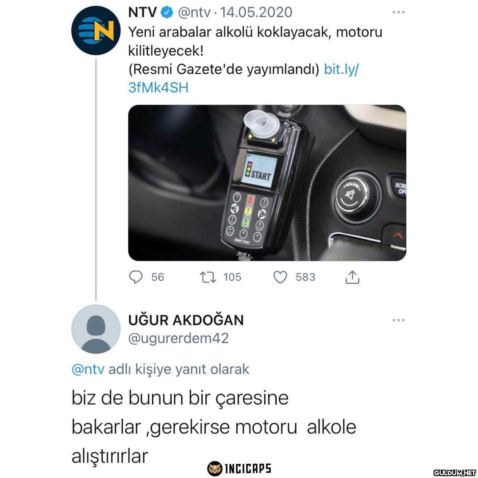Click the UĞUR AKDOĞAN display name

click(186, 320)
